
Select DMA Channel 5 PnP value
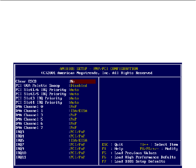click(x=73, y=119)
